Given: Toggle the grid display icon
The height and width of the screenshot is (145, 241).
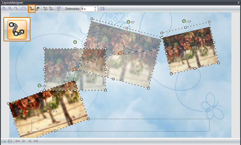Looking at the screenshot, I should 24,9.
